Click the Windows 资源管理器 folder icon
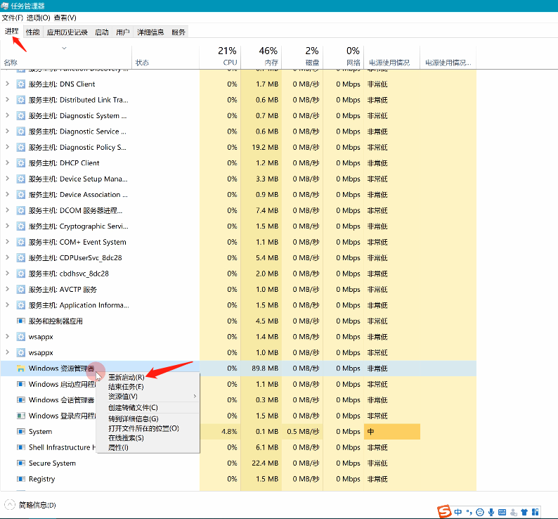This screenshot has height=519, width=558. (21, 369)
